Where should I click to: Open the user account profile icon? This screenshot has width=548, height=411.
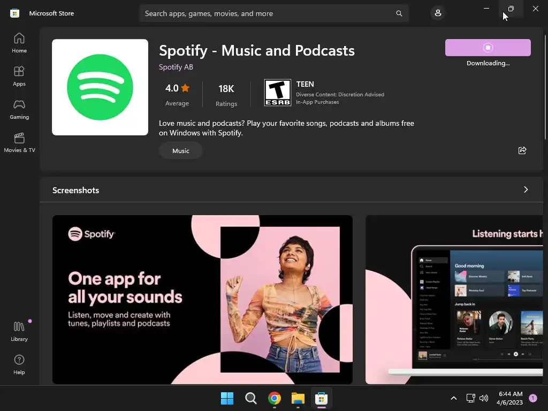point(438,13)
